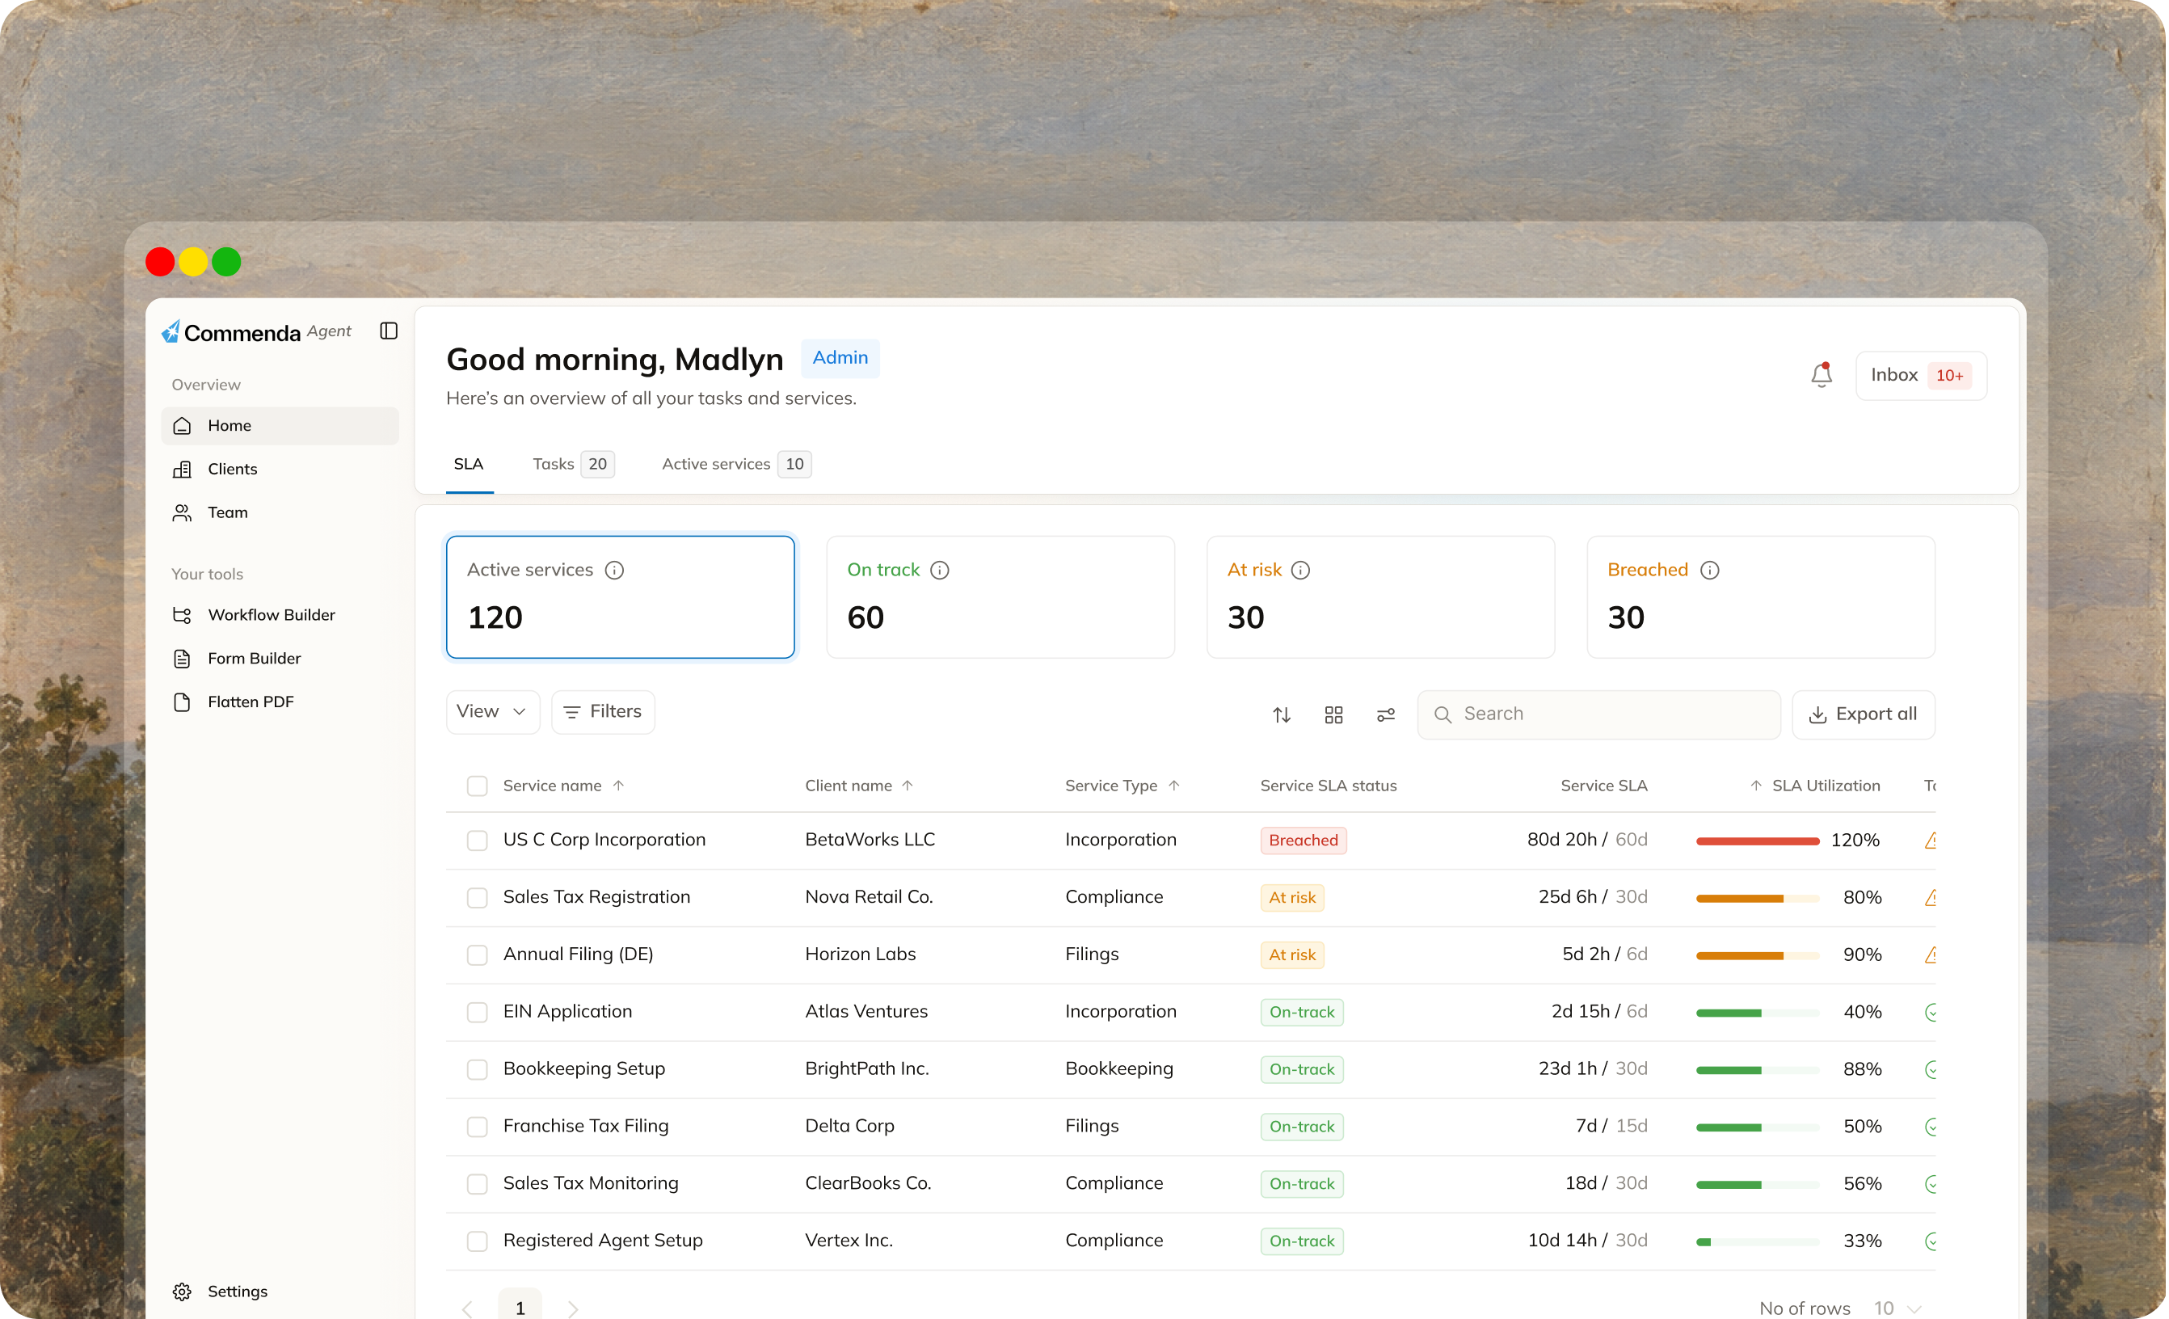The height and width of the screenshot is (1319, 2169).
Task: Open the View dropdown
Action: tap(492, 711)
